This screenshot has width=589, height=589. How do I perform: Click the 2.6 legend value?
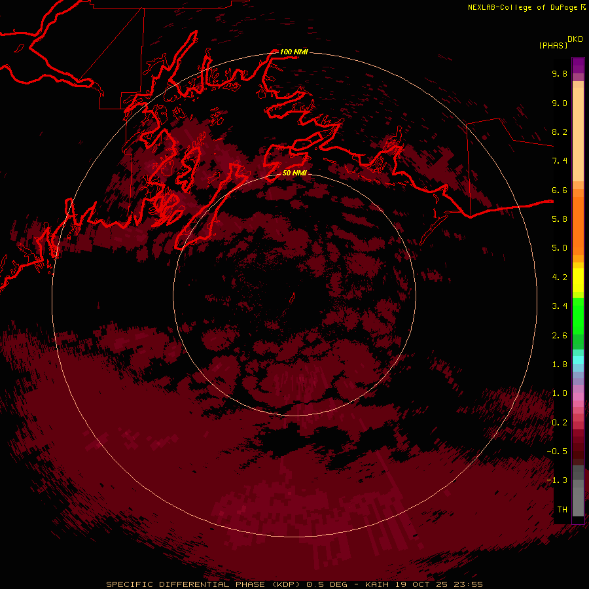[560, 336]
